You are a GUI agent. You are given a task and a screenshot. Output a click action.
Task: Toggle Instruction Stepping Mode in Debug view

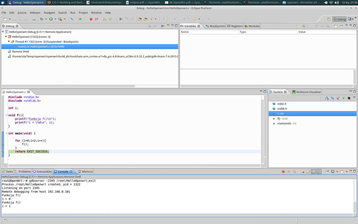coord(163,26)
